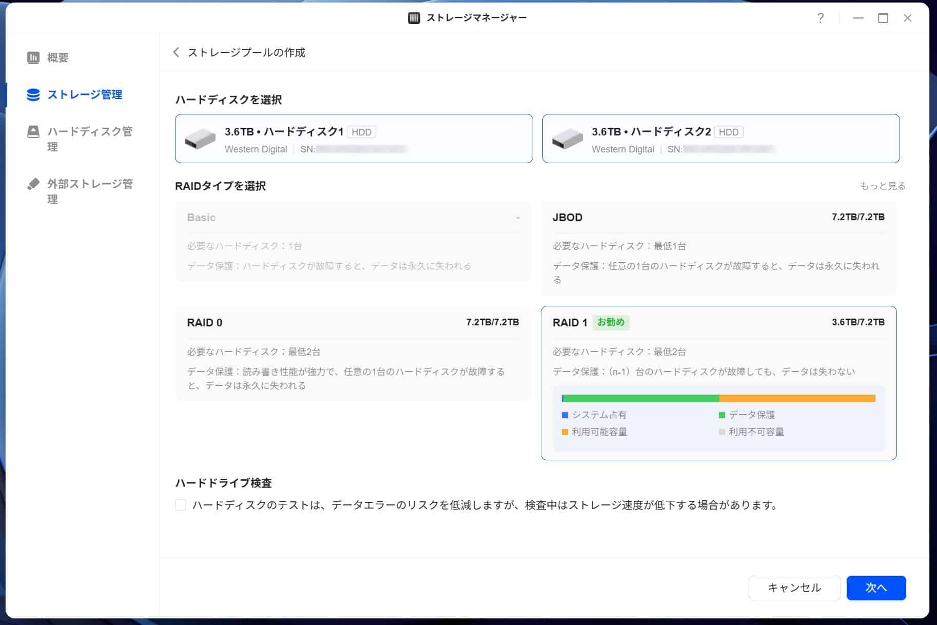Image resolution: width=937 pixels, height=625 pixels.
Task: Click the Overview (概要) chart icon
Action: pos(33,57)
